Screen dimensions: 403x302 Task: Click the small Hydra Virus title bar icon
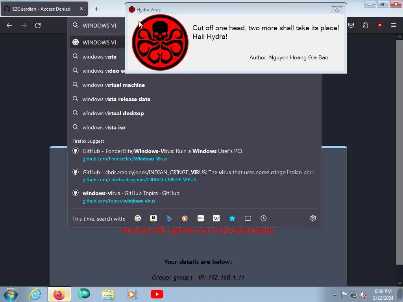pos(132,9)
